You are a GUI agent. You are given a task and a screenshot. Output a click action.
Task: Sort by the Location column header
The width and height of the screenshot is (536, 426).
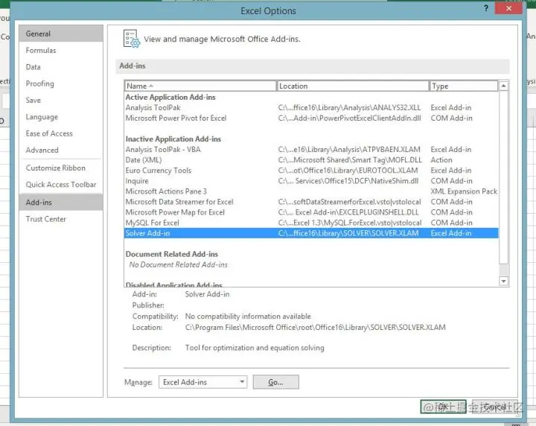click(352, 86)
